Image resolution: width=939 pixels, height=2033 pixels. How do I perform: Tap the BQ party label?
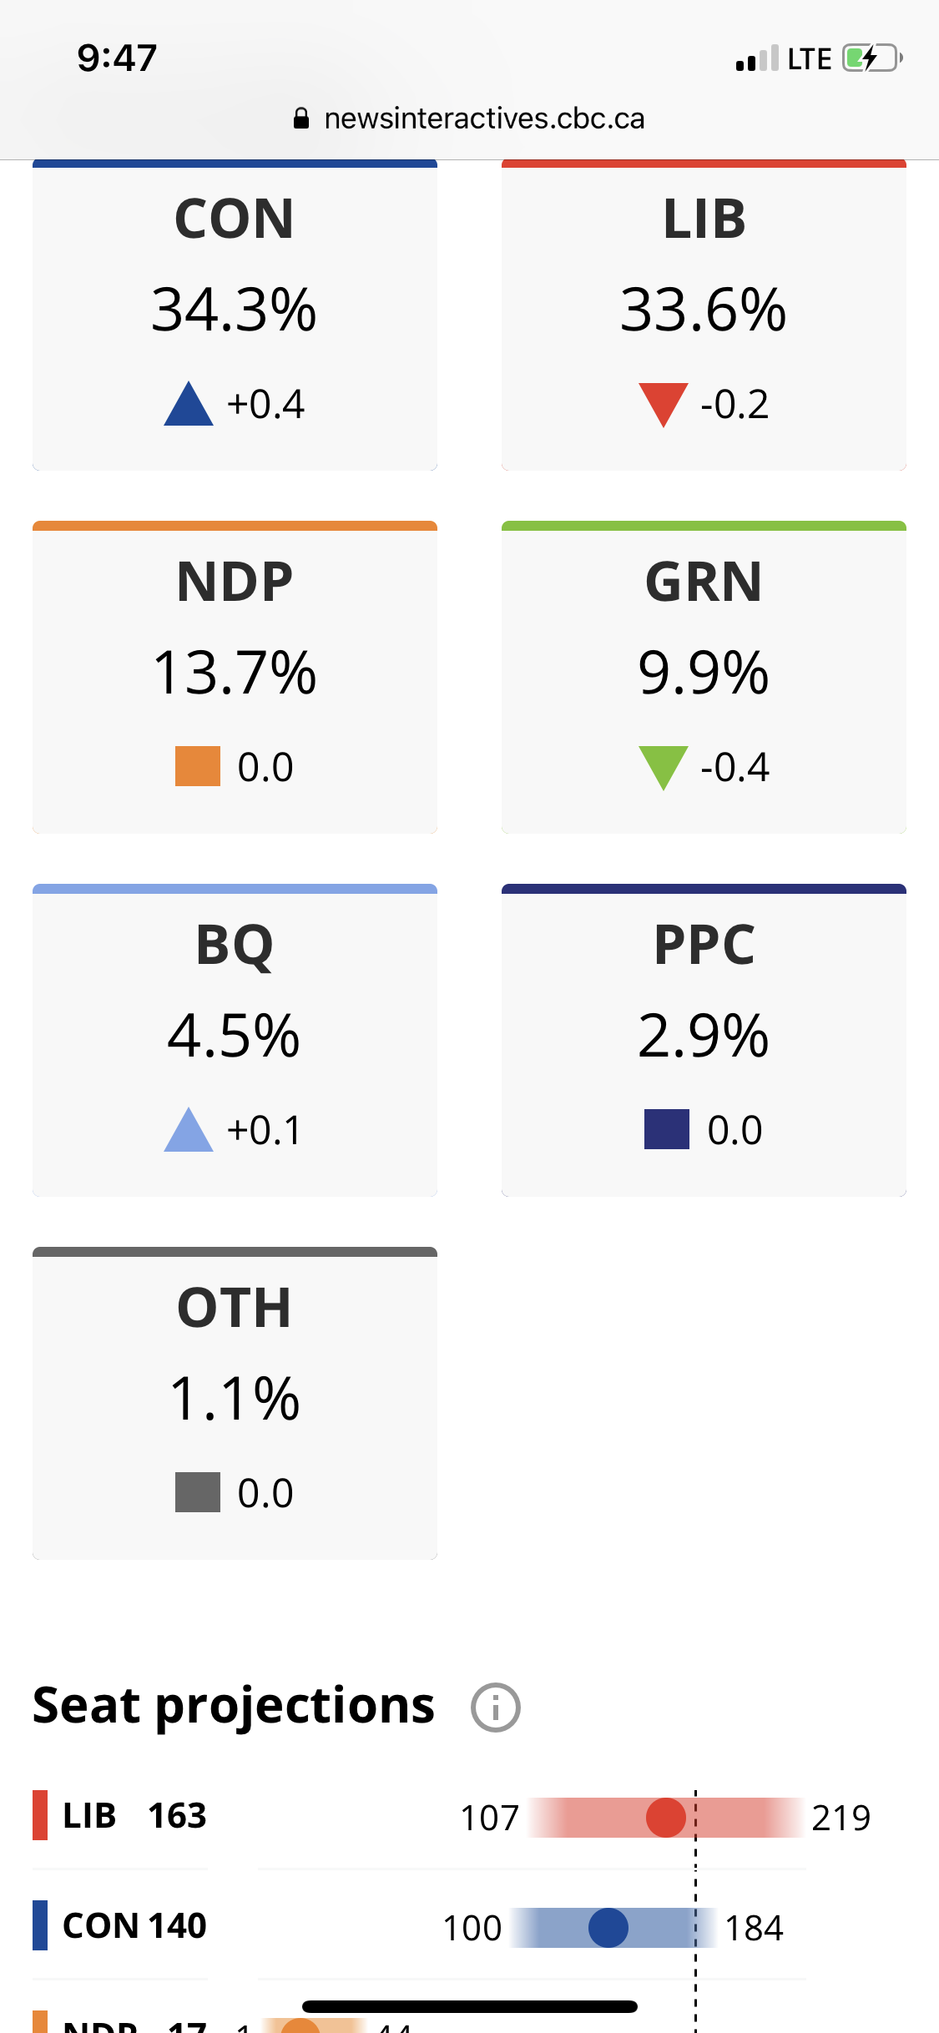click(235, 945)
